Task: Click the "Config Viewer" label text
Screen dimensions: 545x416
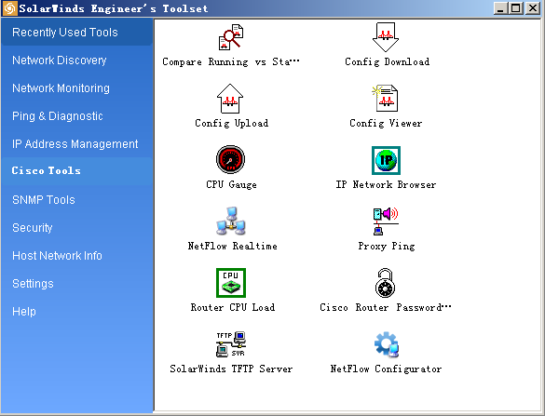Action: click(386, 123)
